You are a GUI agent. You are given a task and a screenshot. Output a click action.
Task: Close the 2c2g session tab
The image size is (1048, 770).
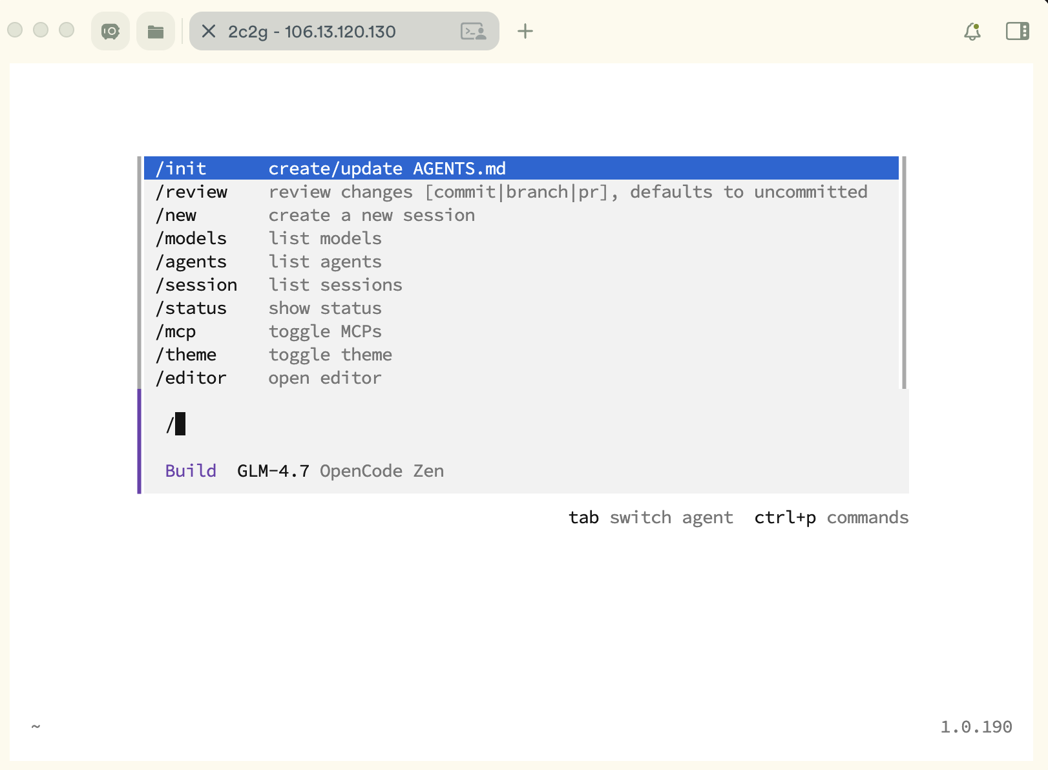[208, 31]
